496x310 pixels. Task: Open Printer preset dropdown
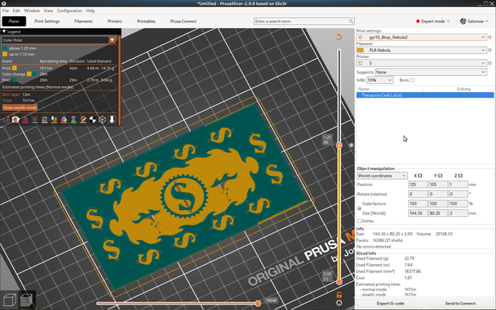422,63
